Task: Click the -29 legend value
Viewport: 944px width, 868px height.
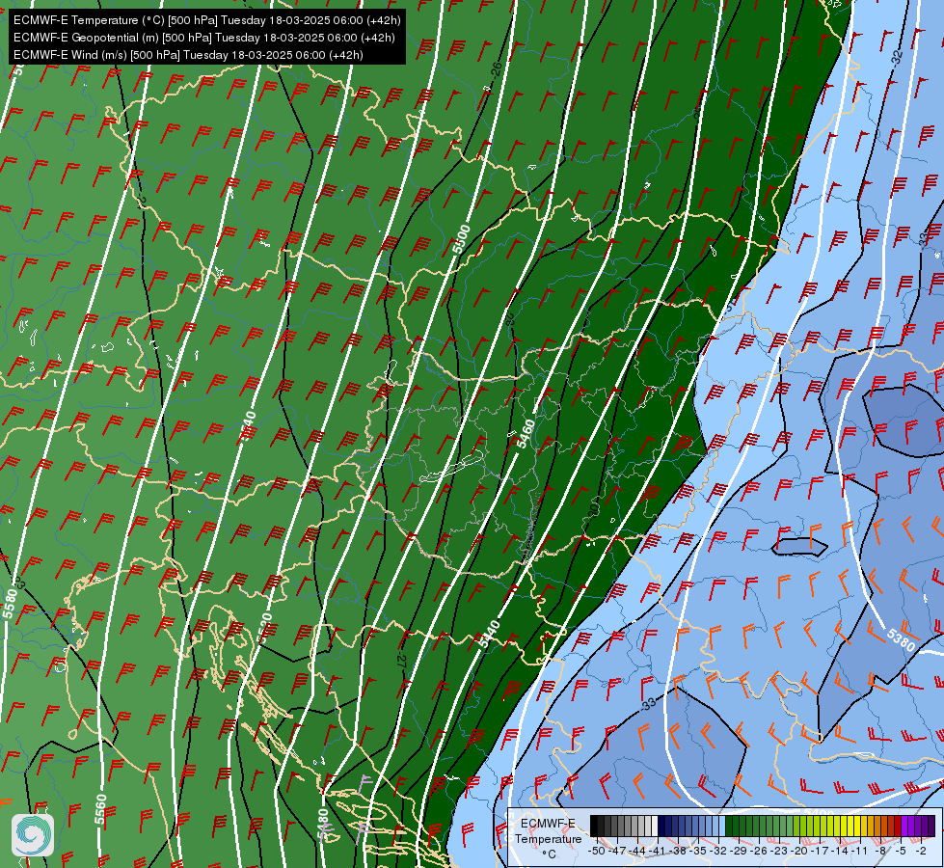Action: [739, 851]
